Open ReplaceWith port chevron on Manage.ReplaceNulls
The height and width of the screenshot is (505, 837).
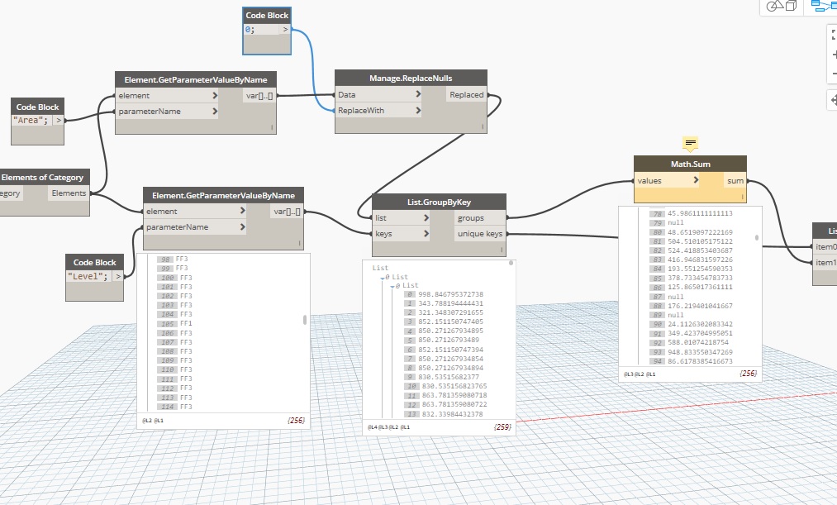point(418,111)
